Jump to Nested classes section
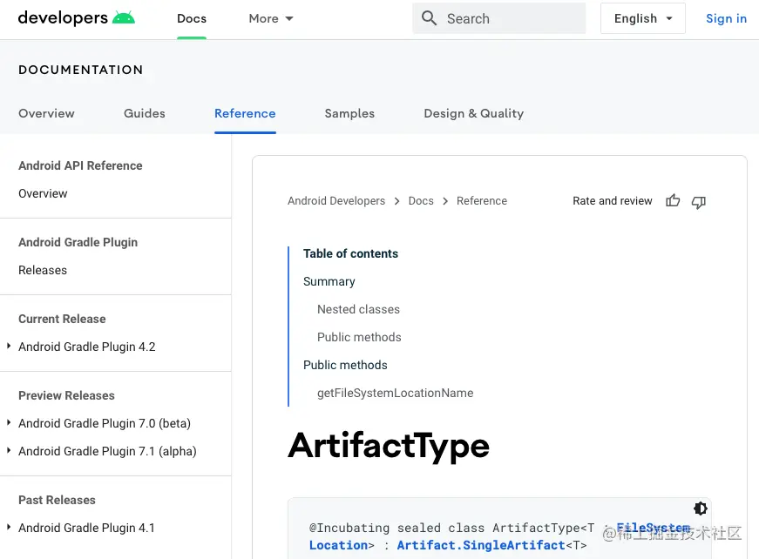This screenshot has height=559, width=759. pos(358,309)
